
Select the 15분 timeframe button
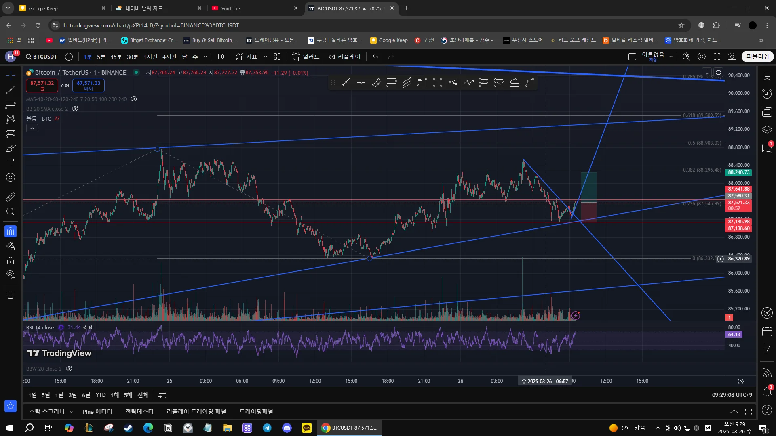point(116,57)
